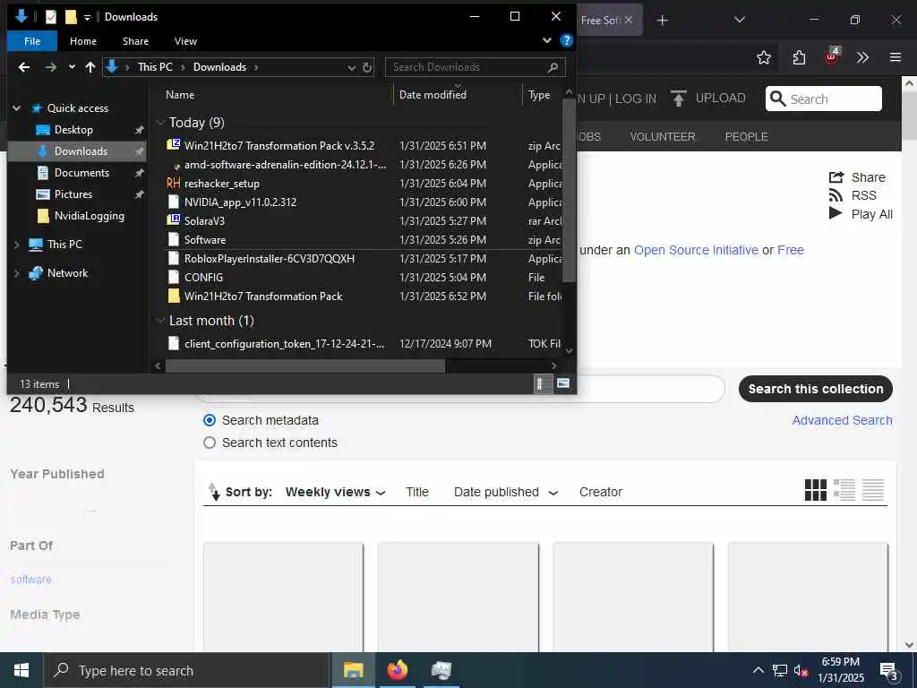
Task: Open the address bar history dropdown
Action: point(351,67)
